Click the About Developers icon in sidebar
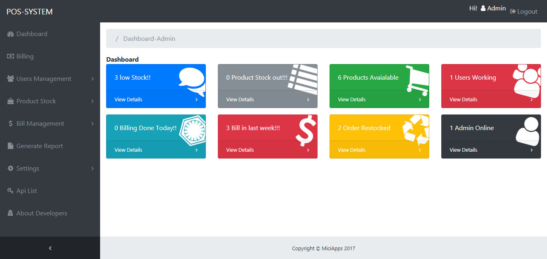This screenshot has height=259, width=547. 10,213
